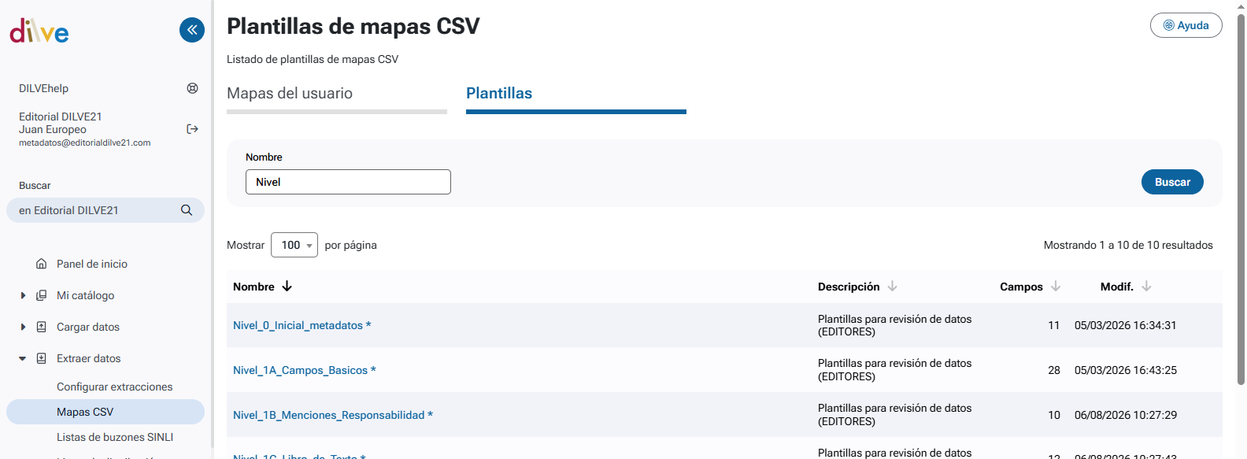Switch to Mapas del usuario tab
Image resolution: width=1247 pixels, height=459 pixels.
pos(290,93)
